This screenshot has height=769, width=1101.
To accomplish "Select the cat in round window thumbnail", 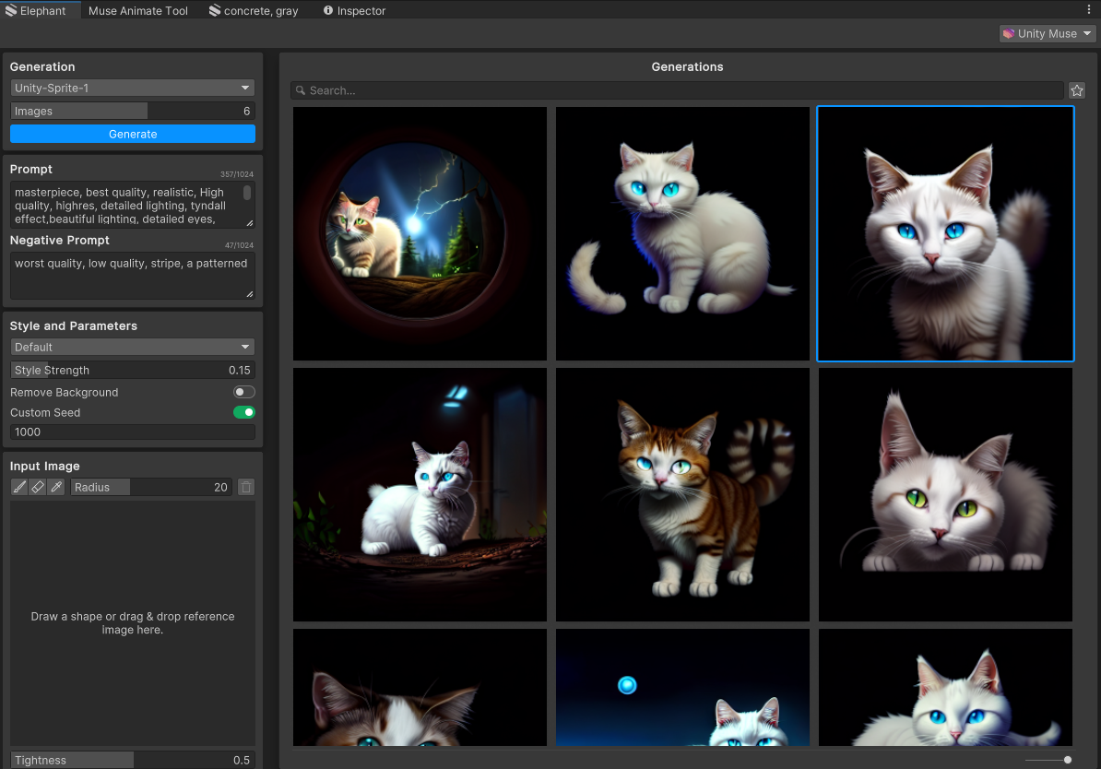I will 420,233.
